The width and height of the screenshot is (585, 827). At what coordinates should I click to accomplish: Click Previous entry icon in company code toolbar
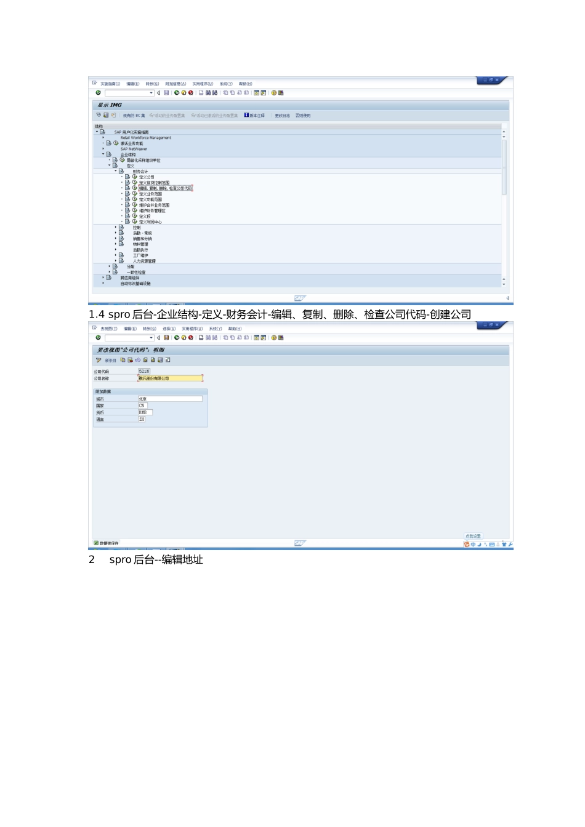tap(145, 360)
